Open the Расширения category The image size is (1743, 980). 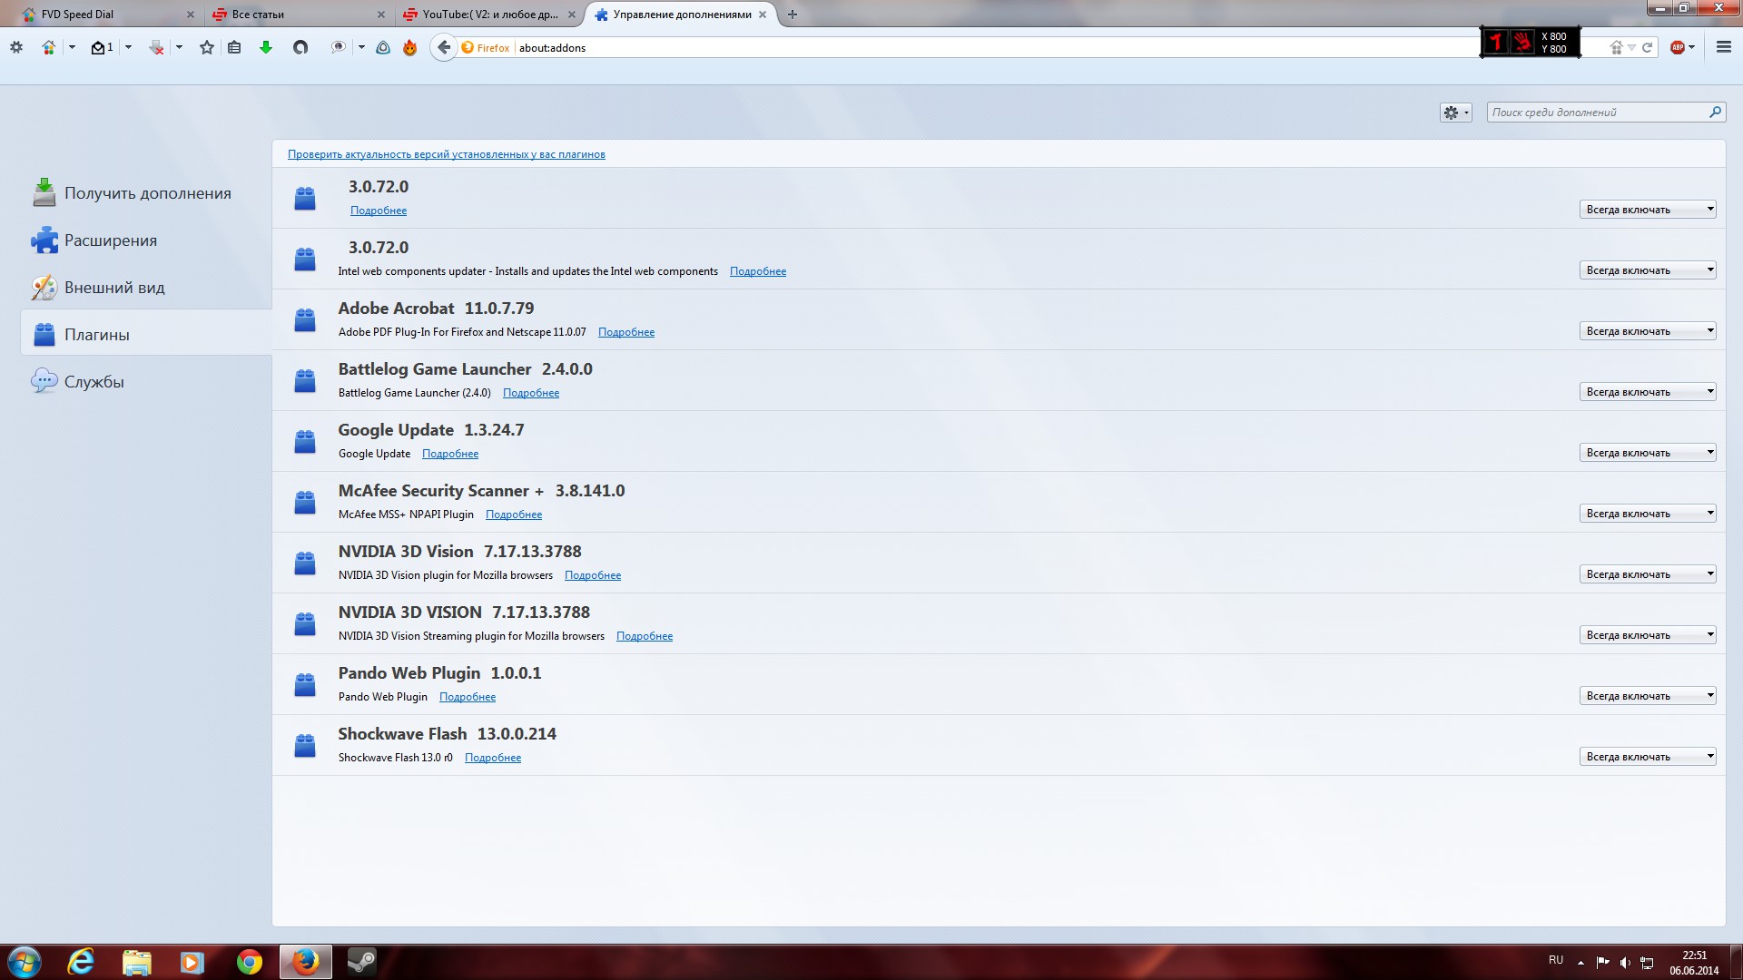point(110,240)
